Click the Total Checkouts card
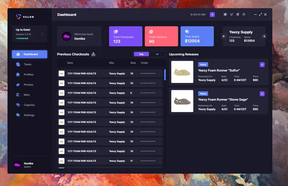288x186 pixels. pos(126,36)
